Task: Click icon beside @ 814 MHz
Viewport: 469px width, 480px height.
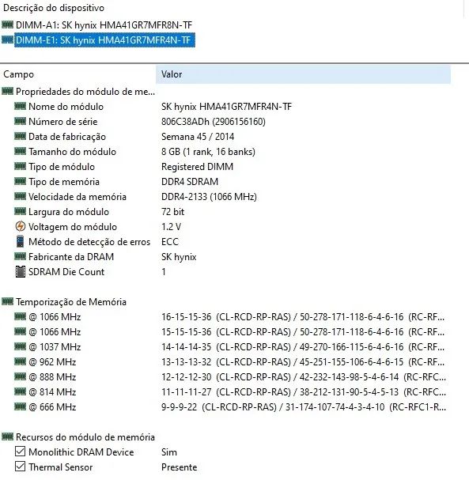Action: click(x=21, y=391)
